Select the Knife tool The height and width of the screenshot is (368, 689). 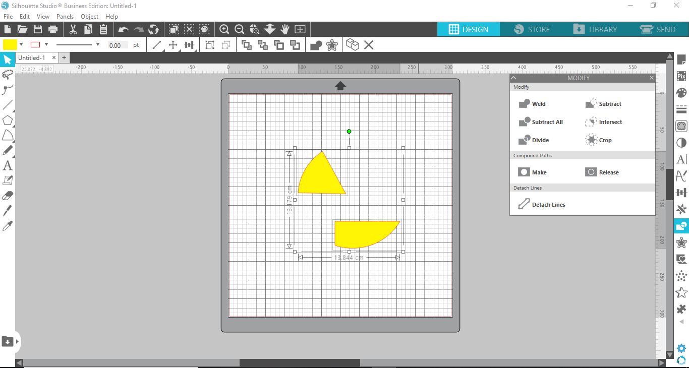click(8, 210)
